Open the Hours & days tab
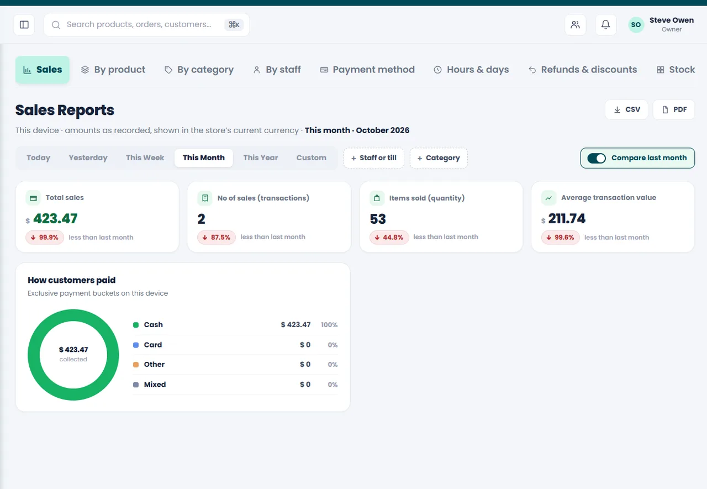Image resolution: width=707 pixels, height=489 pixels. coord(471,70)
